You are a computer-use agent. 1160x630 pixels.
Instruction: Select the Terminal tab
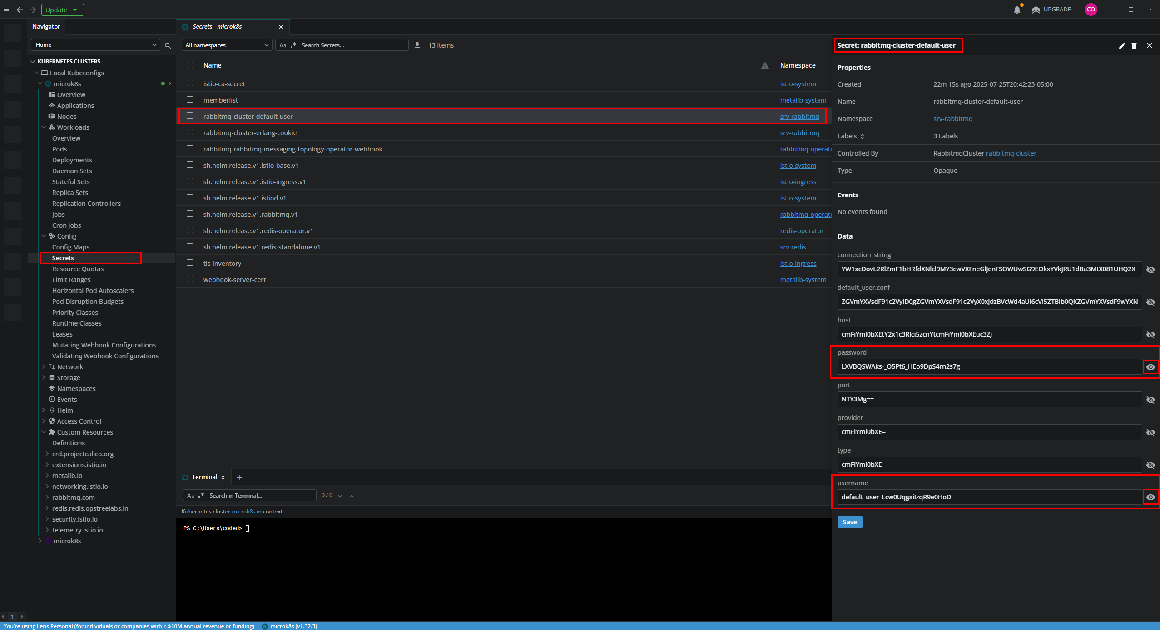(x=204, y=477)
